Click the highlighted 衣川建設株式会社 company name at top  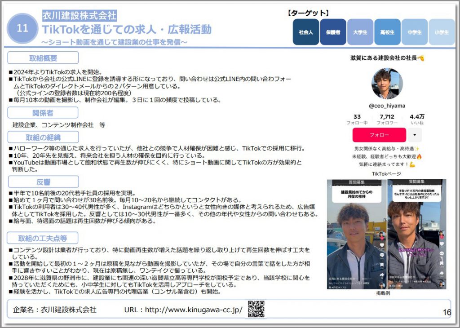click(80, 15)
